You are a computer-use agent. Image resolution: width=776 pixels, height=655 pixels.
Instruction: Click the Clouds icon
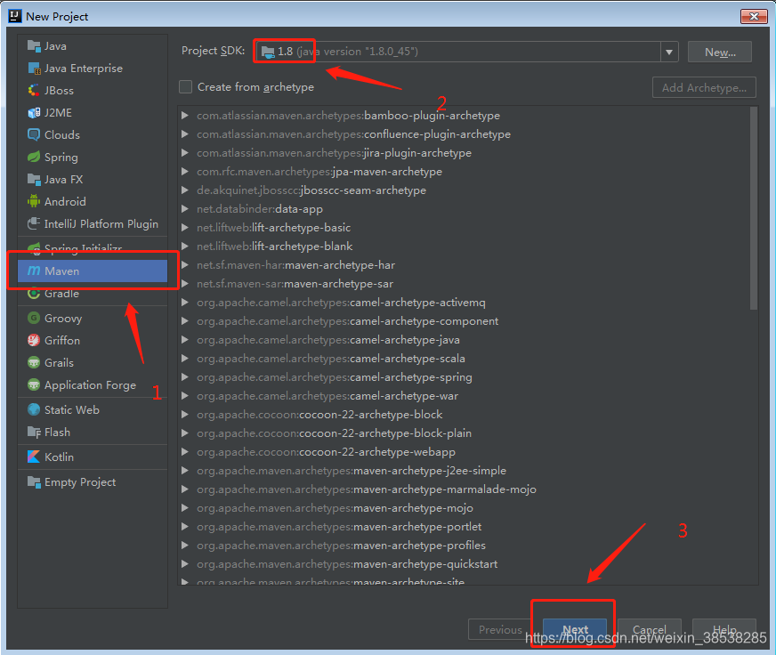[34, 134]
